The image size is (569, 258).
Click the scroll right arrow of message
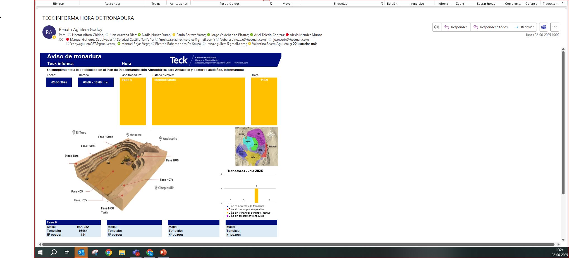tap(558, 244)
